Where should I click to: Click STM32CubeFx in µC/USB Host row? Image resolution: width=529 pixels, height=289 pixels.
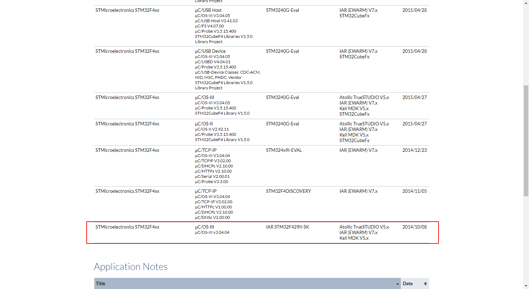pos(354,16)
